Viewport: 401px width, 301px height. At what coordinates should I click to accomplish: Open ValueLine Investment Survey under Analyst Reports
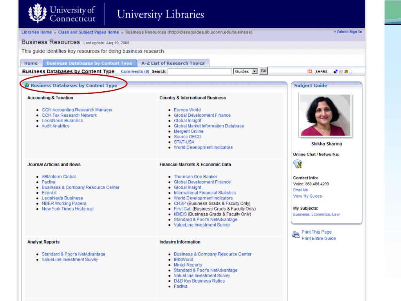click(x=70, y=259)
